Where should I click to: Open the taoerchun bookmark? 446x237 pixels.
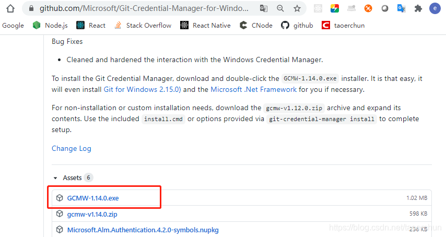pos(349,25)
